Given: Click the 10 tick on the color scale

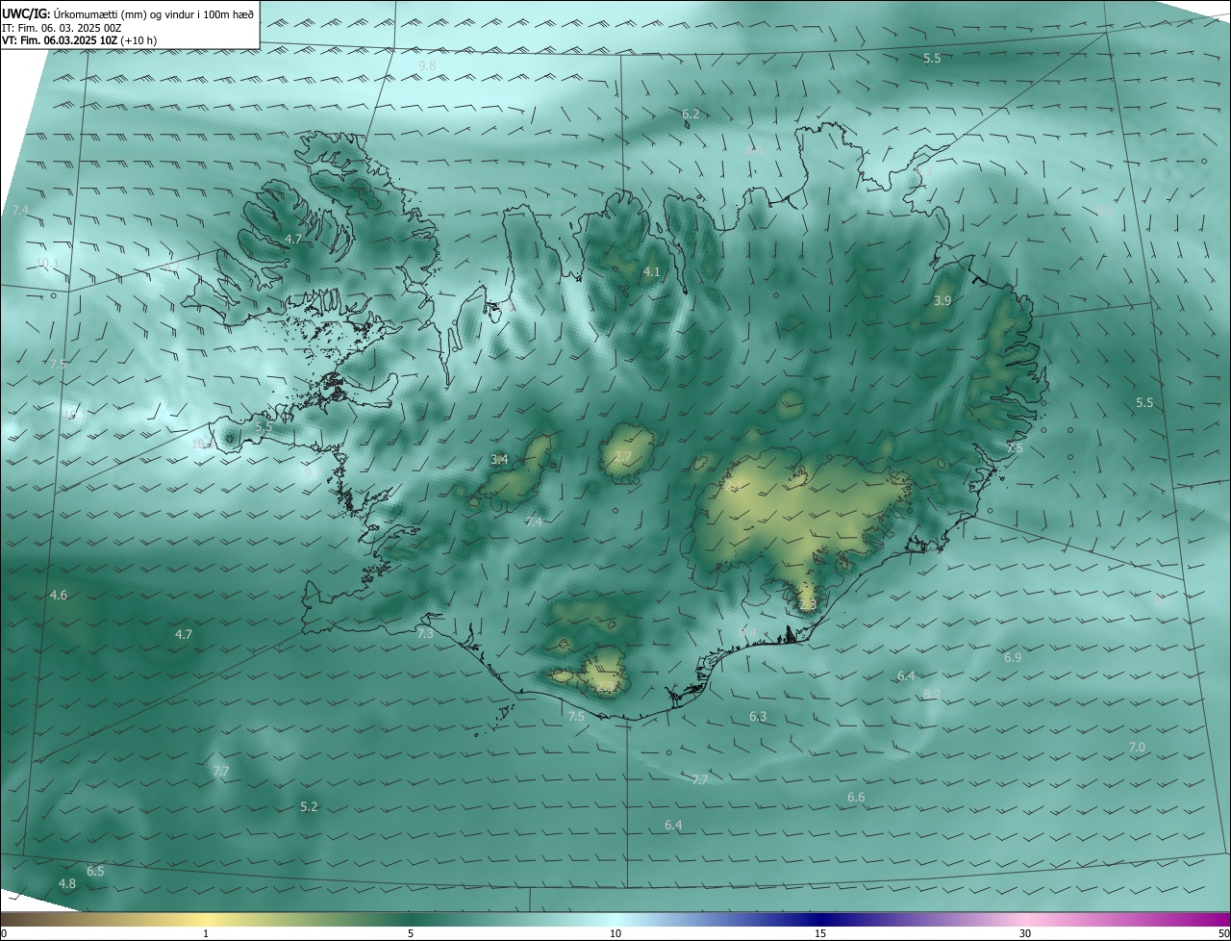Looking at the screenshot, I should pyautogui.click(x=615, y=933).
